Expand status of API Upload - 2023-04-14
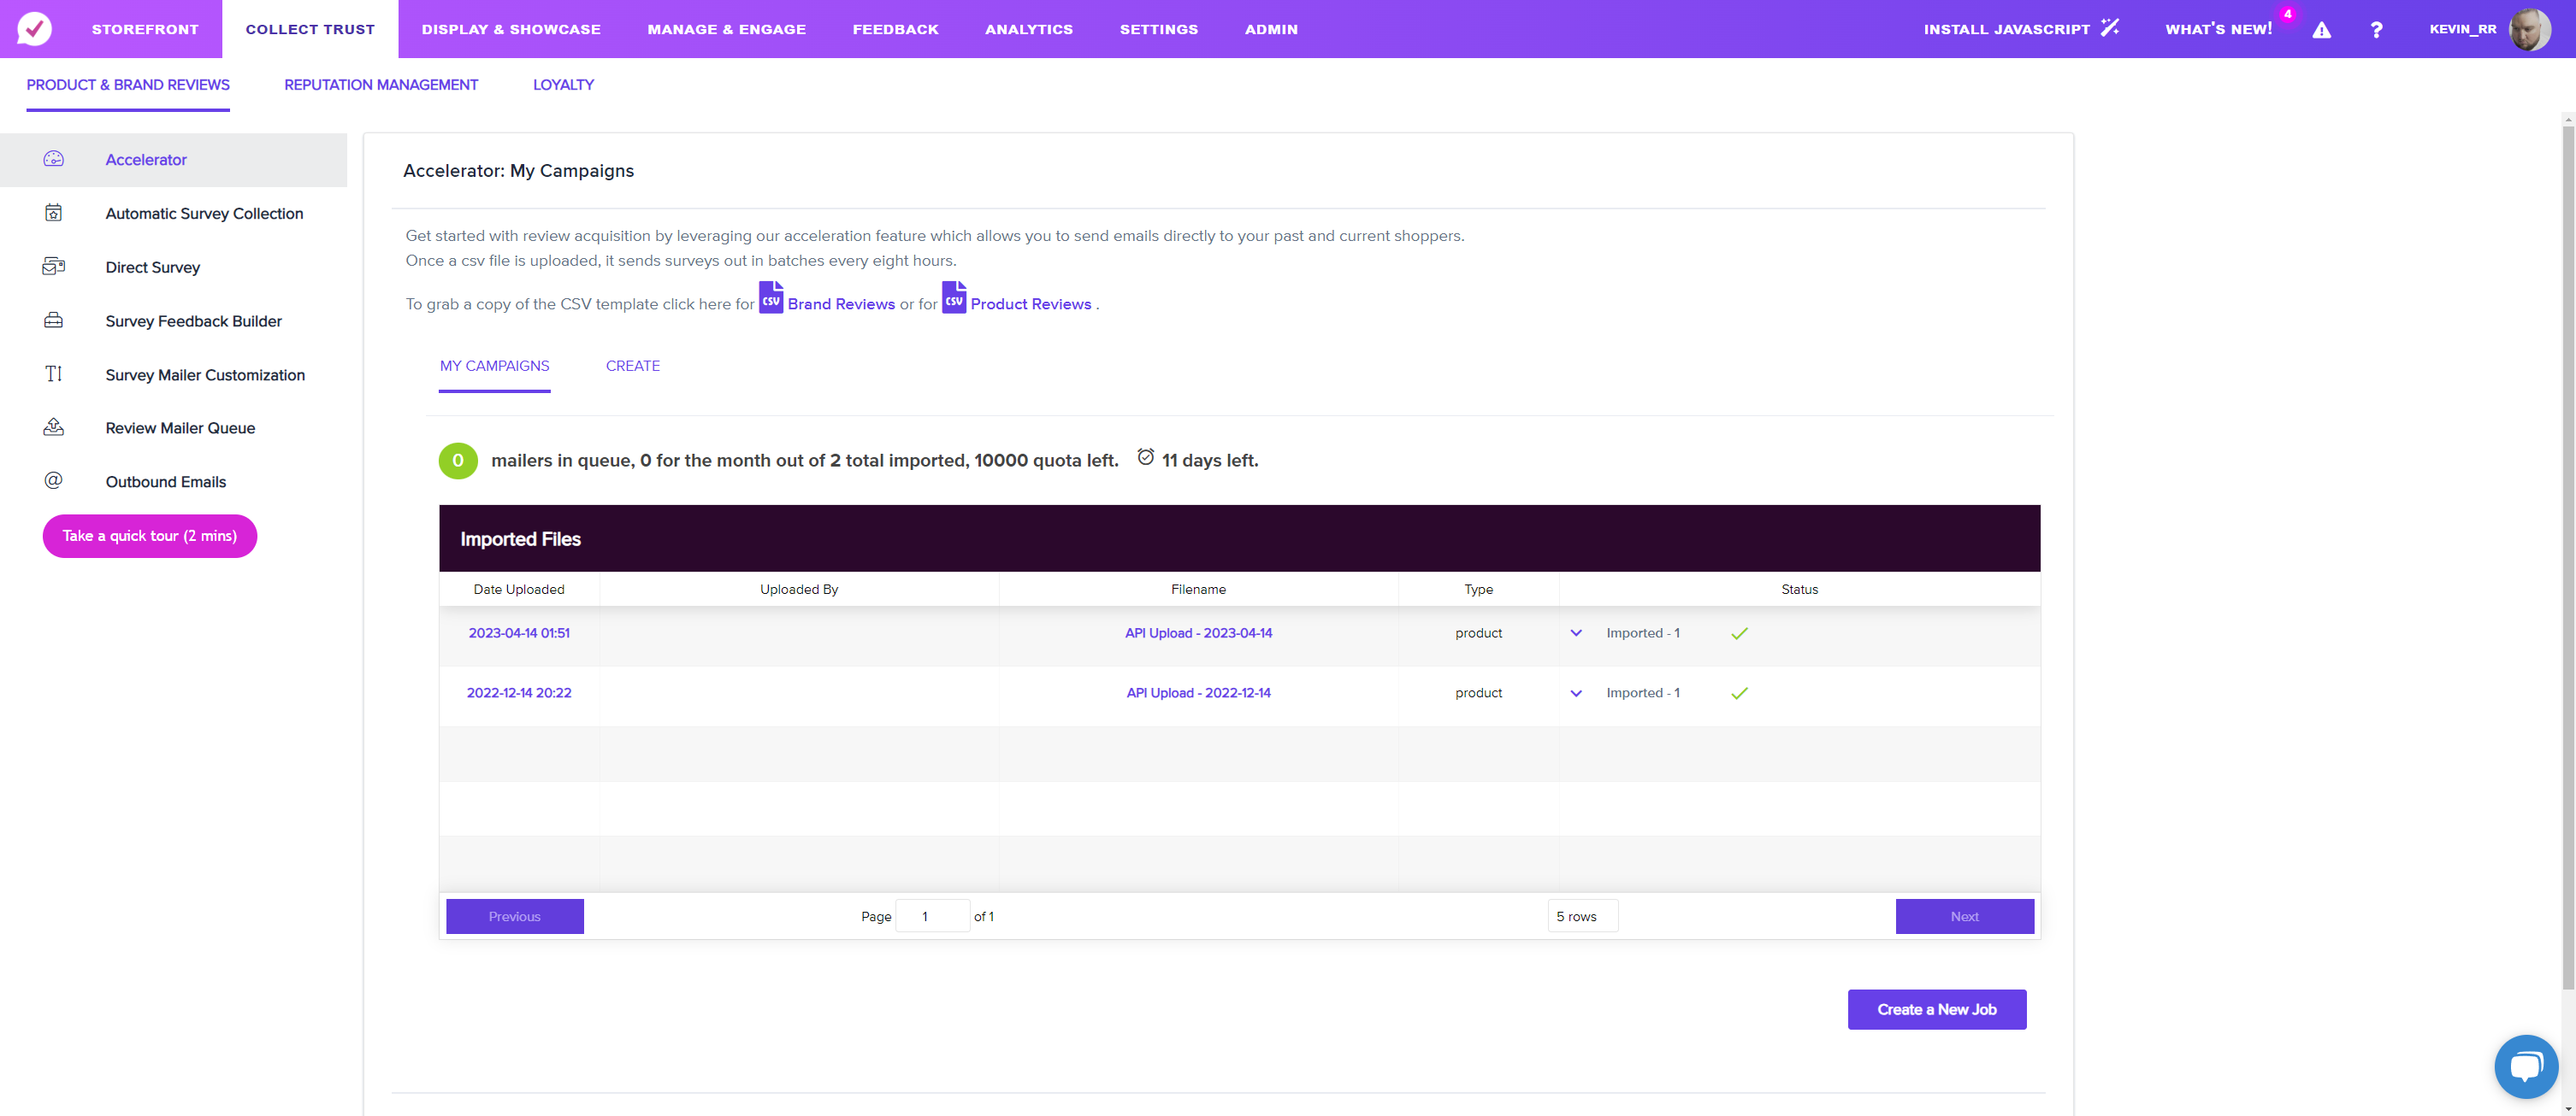Viewport: 2576px width, 1116px height. click(x=1576, y=633)
